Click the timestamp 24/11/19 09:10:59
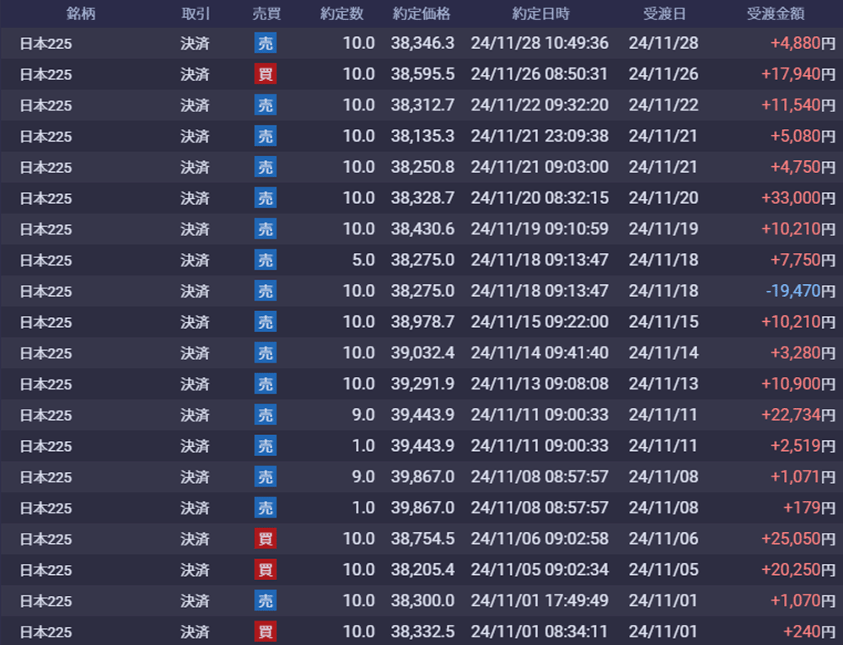The width and height of the screenshot is (843, 645). coord(540,229)
